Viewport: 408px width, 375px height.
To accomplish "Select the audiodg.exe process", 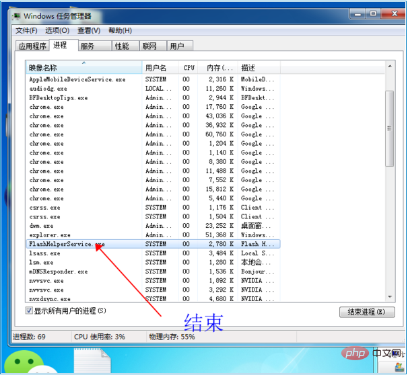I will pos(153,89).
